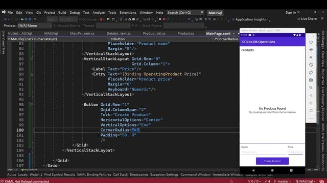Open the XAML Binding Failures tab
Viewport: 327px width, 183px height.
pyautogui.click(x=94, y=175)
